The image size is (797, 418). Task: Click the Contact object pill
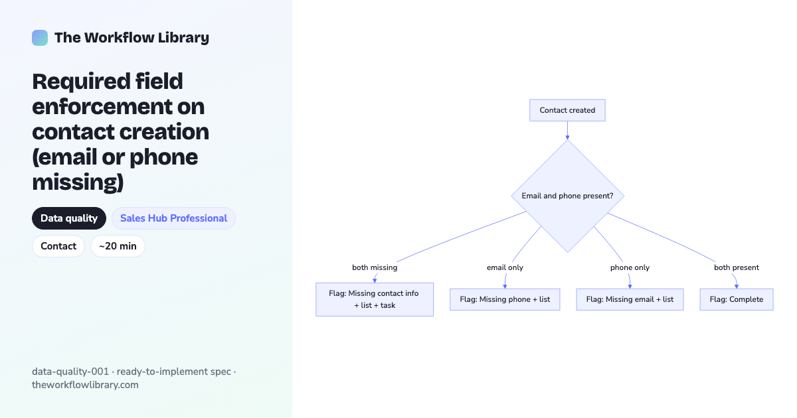58,246
